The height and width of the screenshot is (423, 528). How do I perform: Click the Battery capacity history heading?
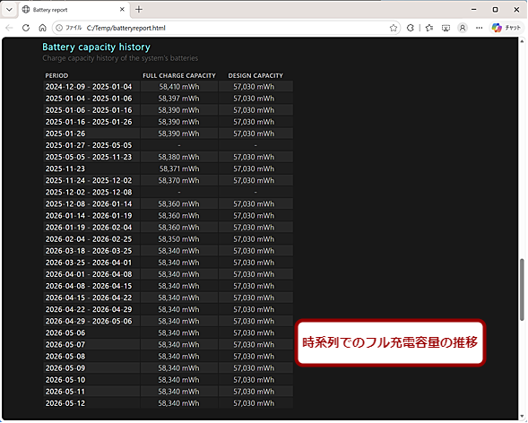pos(96,47)
